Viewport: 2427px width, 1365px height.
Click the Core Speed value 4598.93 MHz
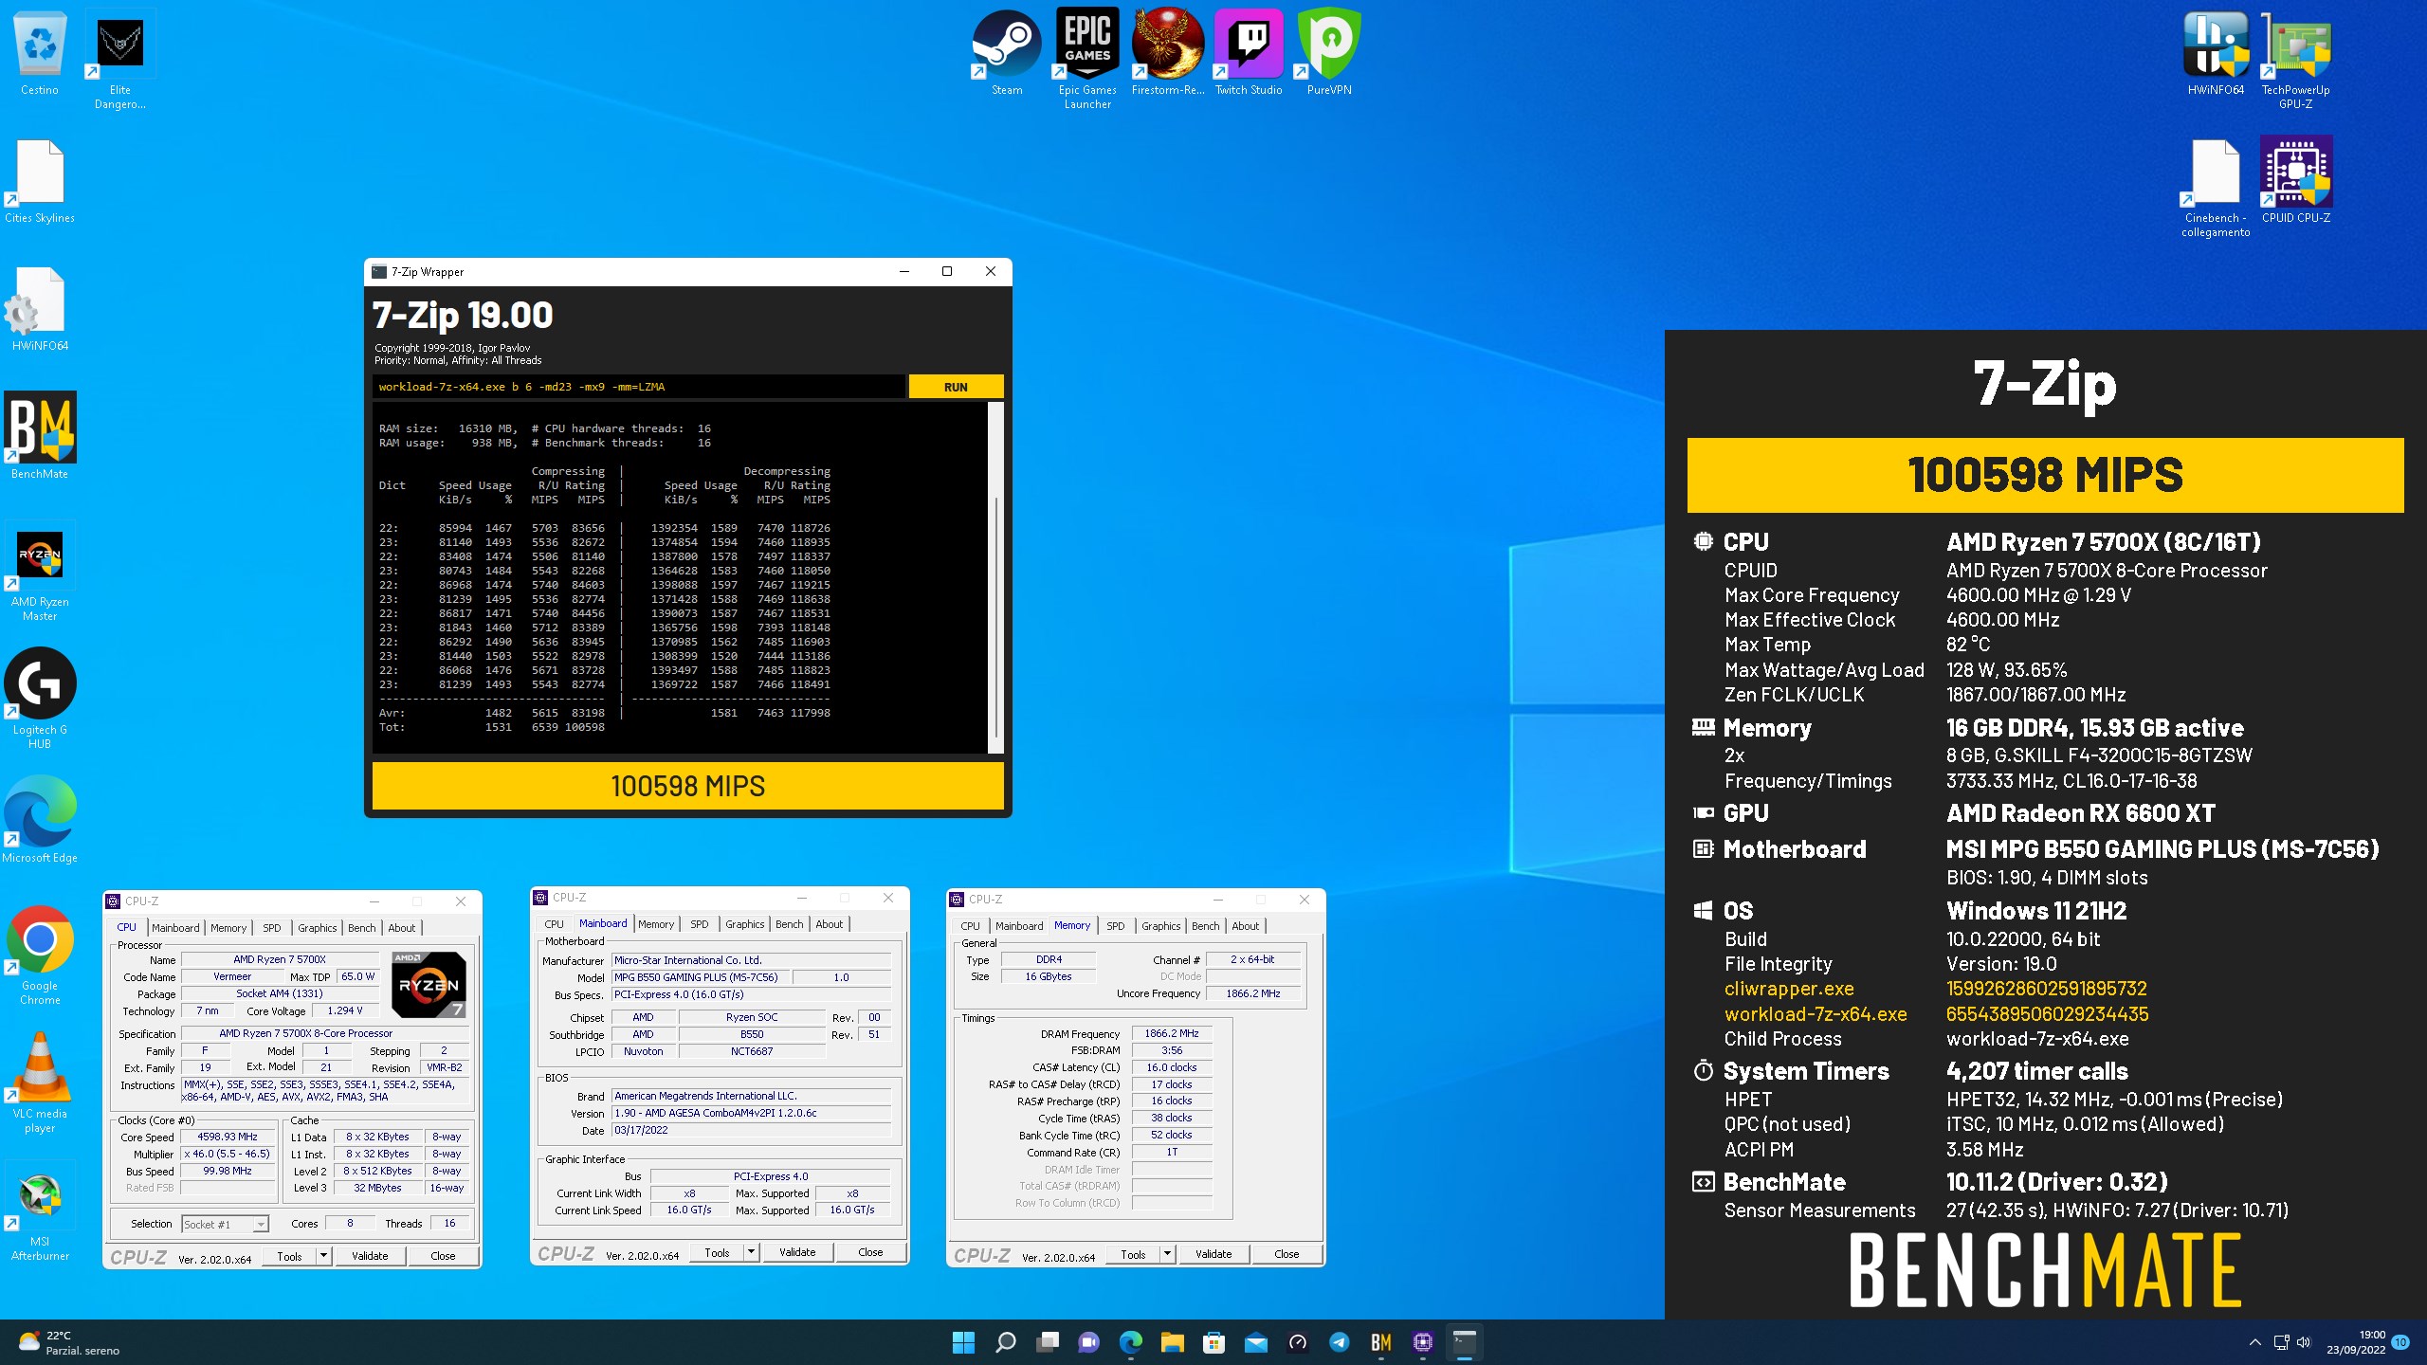tap(228, 1137)
